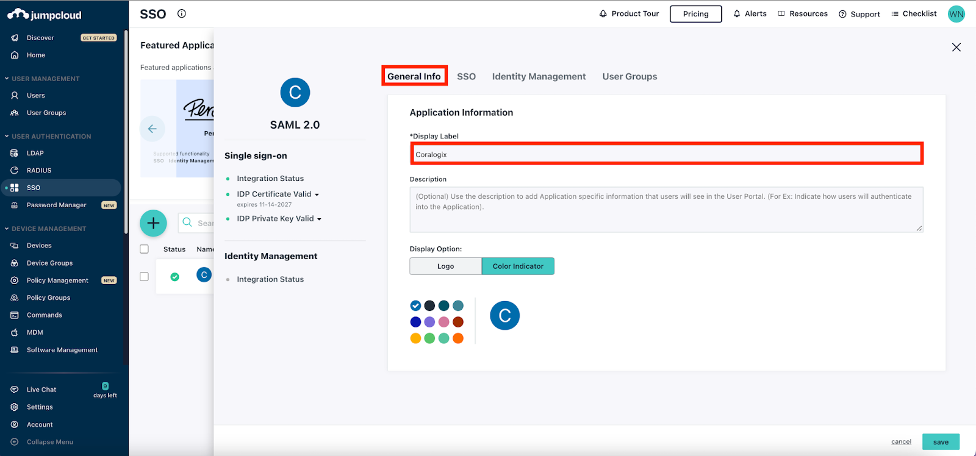
Task: Open the SSO info icon beside the title
Action: [x=182, y=13]
